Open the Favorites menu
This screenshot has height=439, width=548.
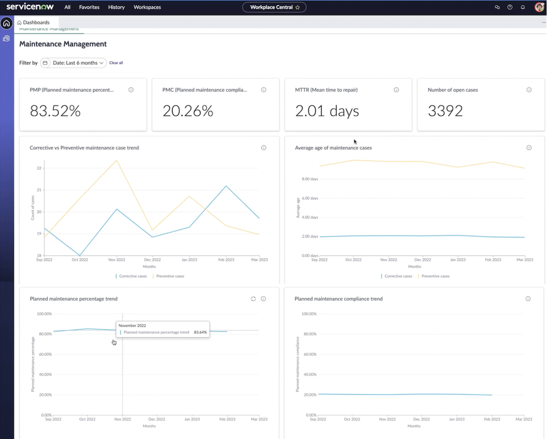click(89, 7)
